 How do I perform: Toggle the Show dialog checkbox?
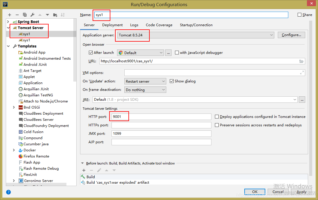(172, 81)
